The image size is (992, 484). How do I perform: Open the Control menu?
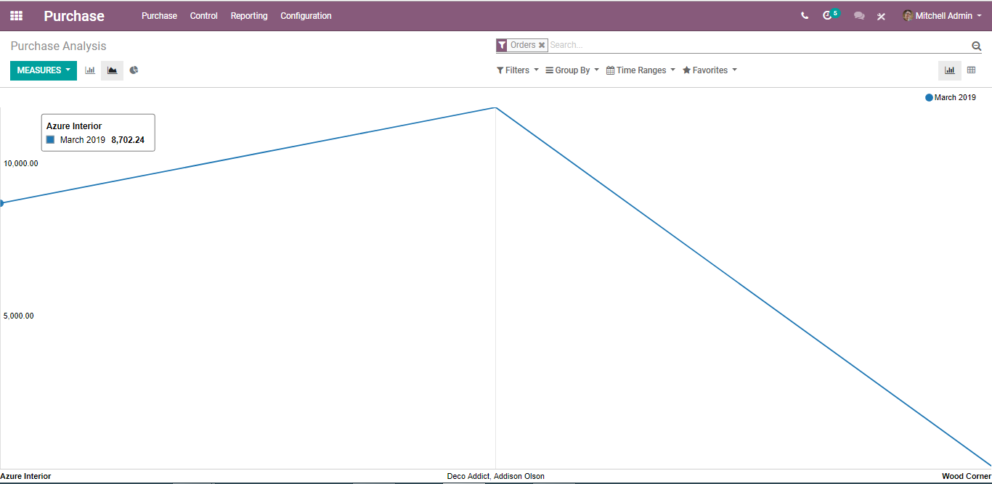[204, 16]
